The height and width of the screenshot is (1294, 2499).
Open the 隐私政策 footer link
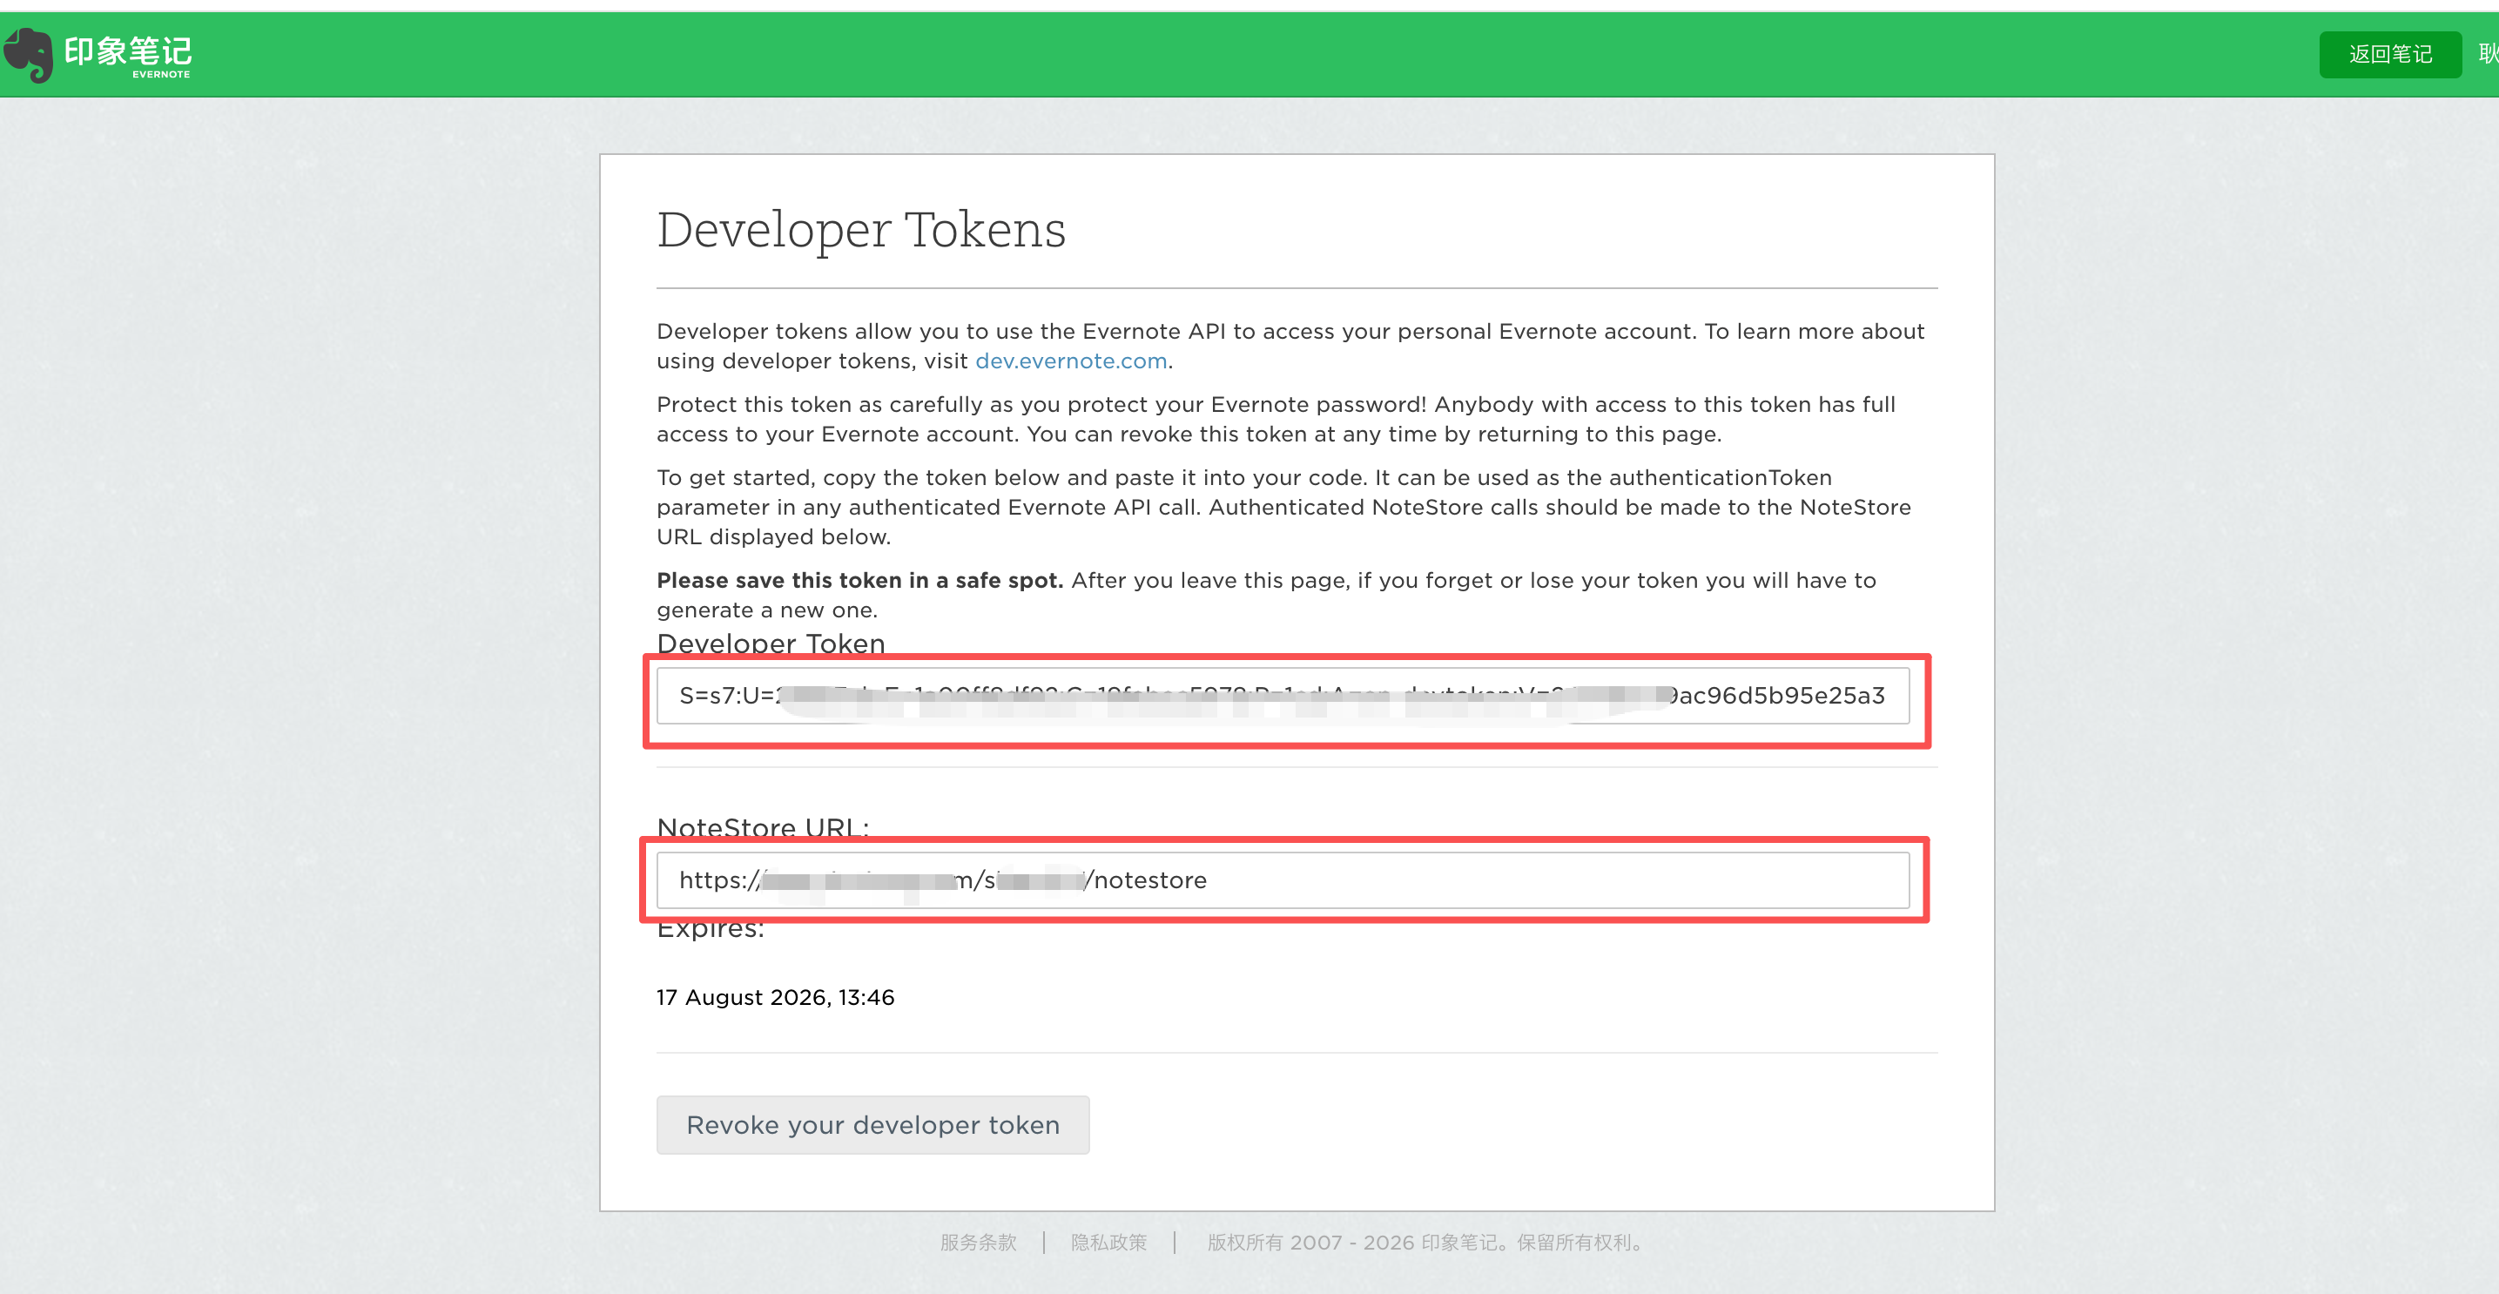click(x=1108, y=1243)
